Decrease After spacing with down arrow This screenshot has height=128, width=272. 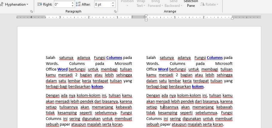click(113, 6)
